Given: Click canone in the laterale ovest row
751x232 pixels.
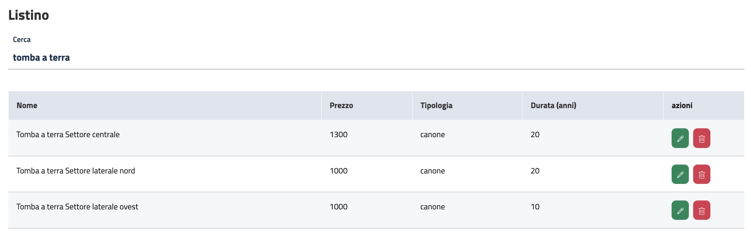Looking at the screenshot, I should (x=432, y=207).
